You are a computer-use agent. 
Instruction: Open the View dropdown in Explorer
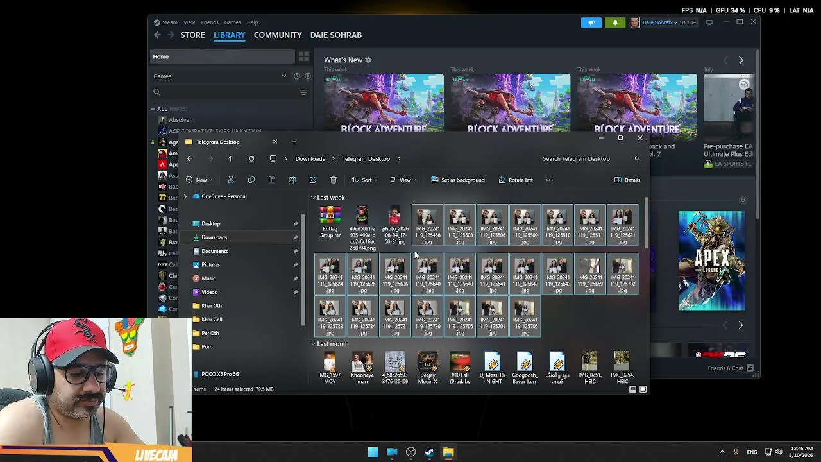[x=403, y=180]
